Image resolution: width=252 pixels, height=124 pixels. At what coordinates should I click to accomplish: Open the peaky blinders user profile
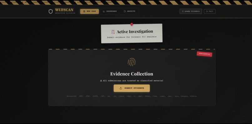click(x=191, y=12)
